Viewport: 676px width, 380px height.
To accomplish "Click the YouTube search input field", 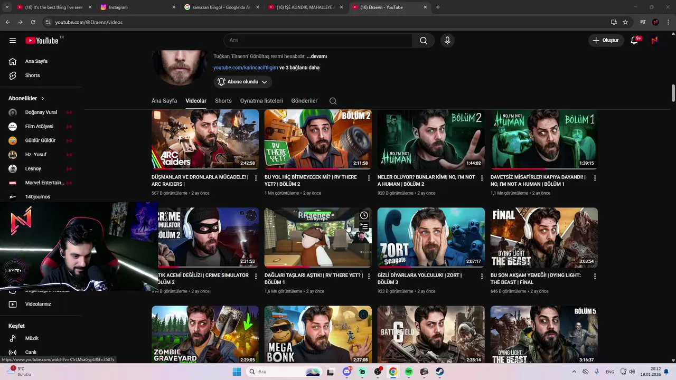I will [x=318, y=41].
